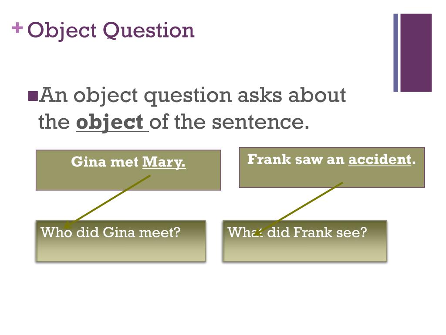The image size is (446, 335).
Task: Click the 'Gina met Mary.' box
Action: pyautogui.click(x=128, y=170)
